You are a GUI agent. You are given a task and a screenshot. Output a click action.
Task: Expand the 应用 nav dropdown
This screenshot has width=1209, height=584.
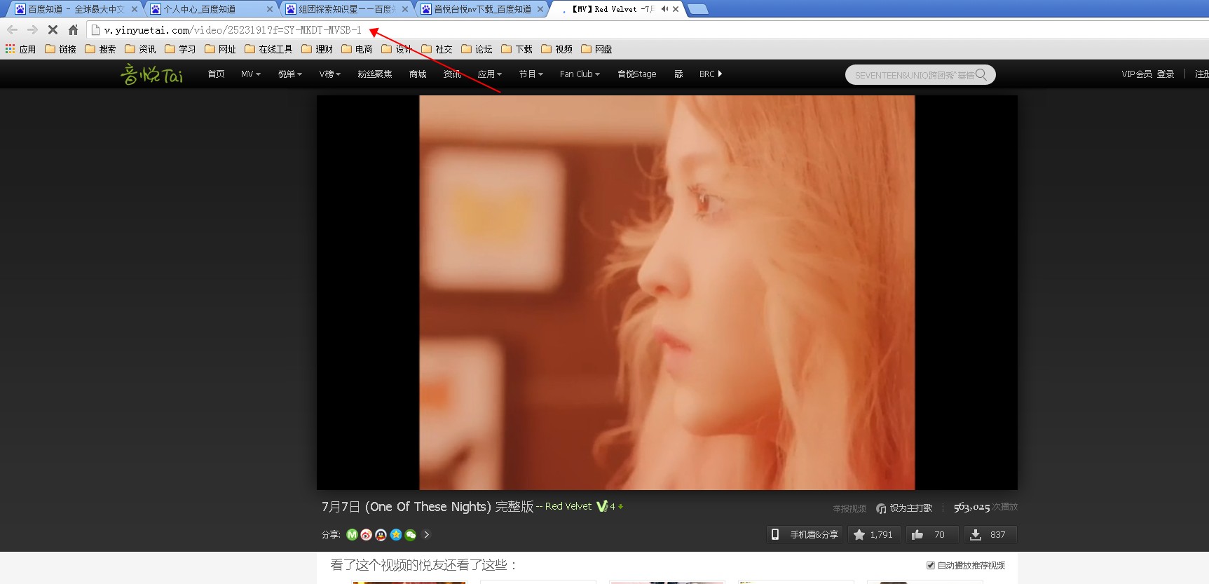[490, 74]
